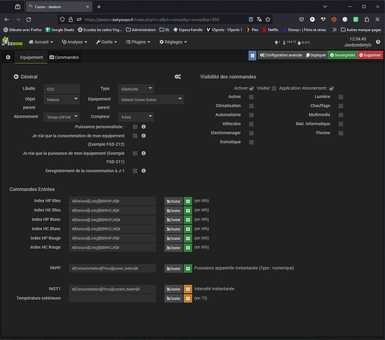Open the Abonnement dropdown showing Tempo

pyautogui.click(x=62, y=117)
